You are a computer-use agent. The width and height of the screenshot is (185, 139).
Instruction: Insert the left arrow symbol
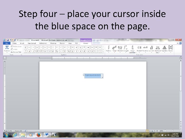click(x=96, y=51)
